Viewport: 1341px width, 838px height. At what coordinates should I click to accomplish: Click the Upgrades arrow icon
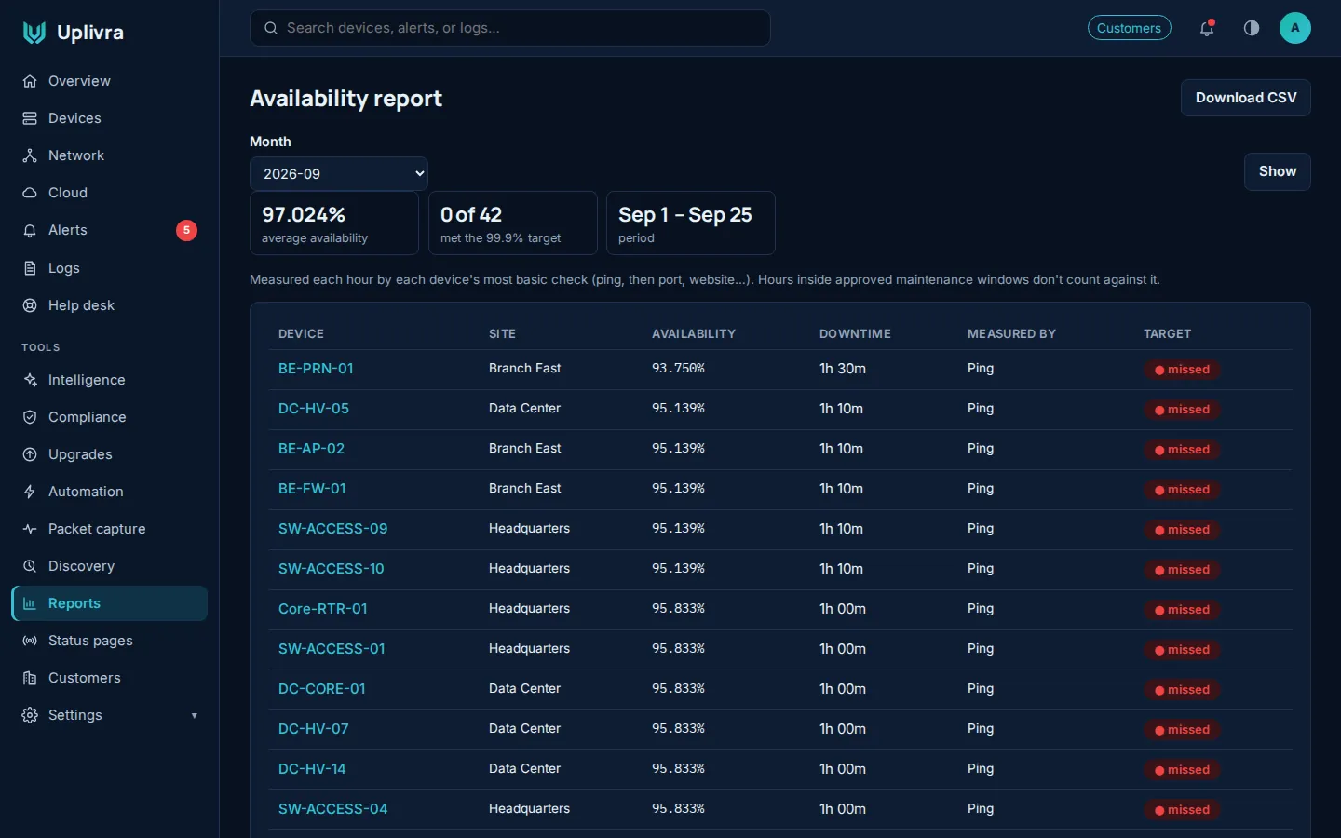click(x=30, y=454)
